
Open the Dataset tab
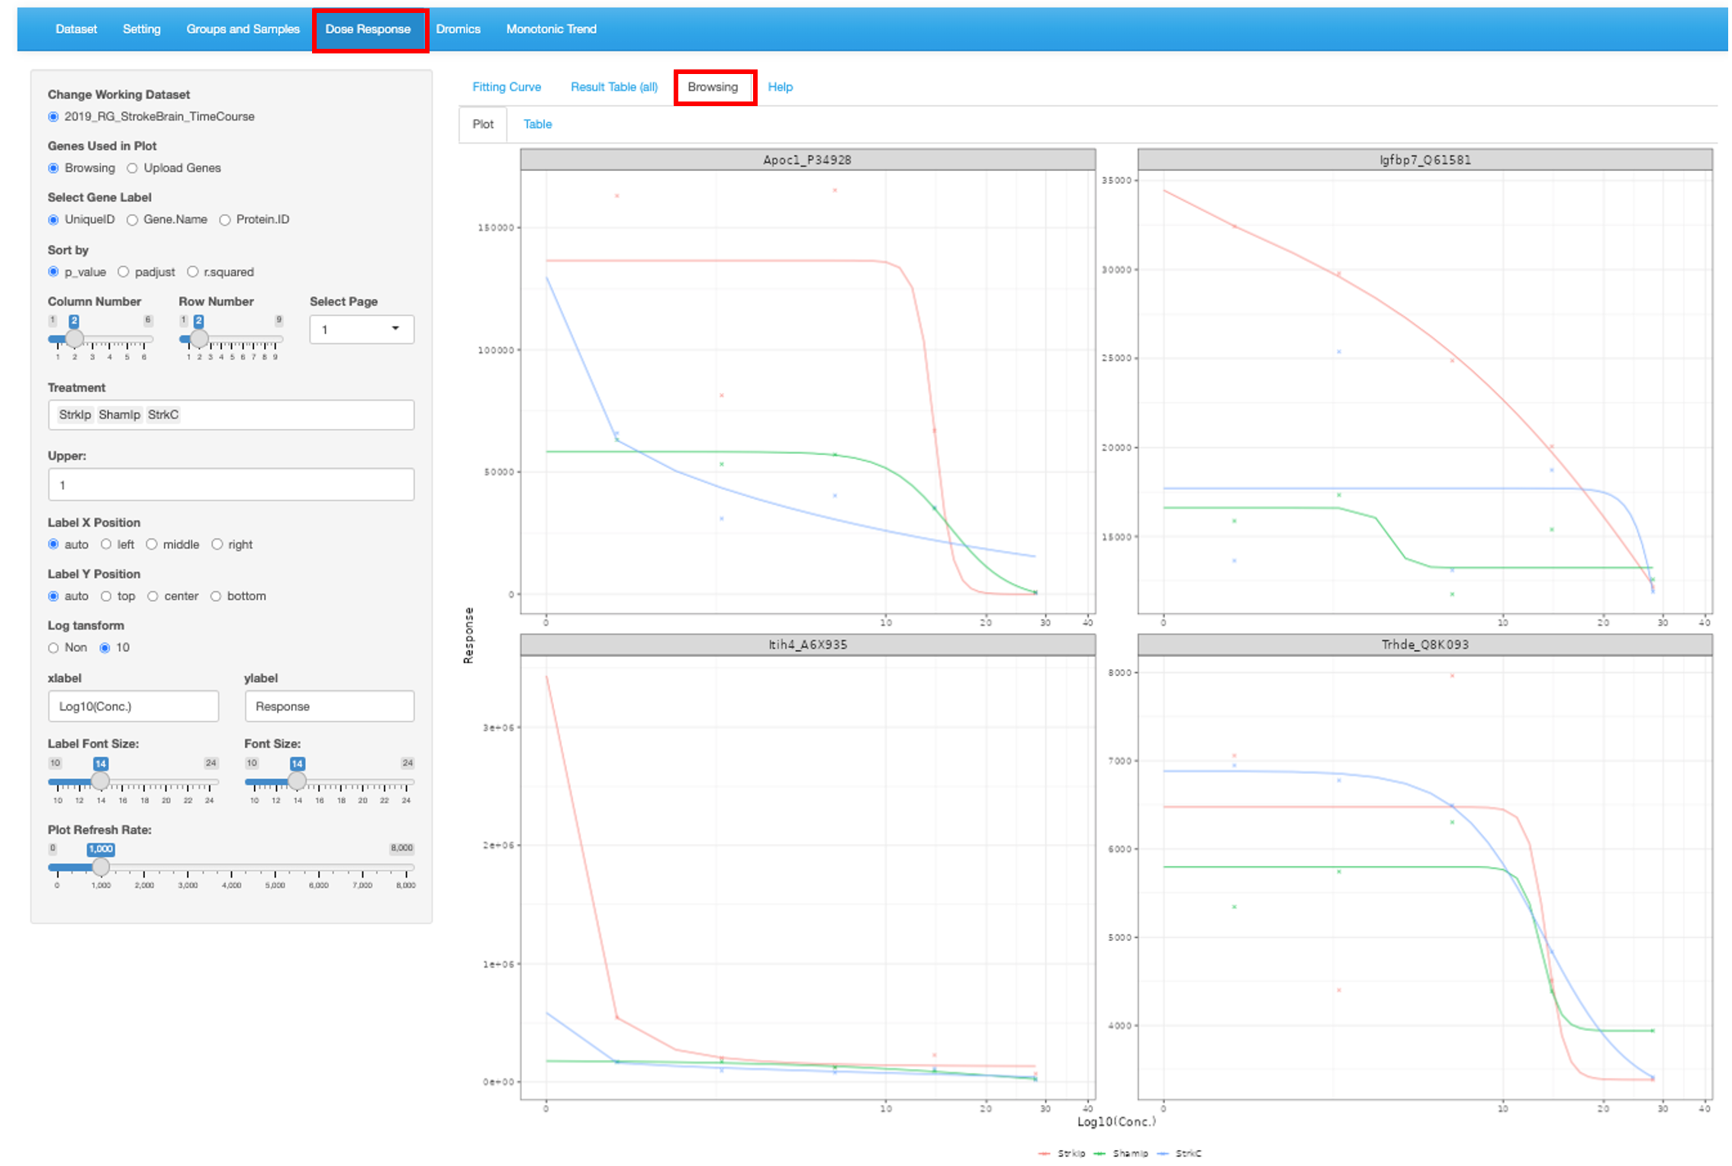click(76, 29)
